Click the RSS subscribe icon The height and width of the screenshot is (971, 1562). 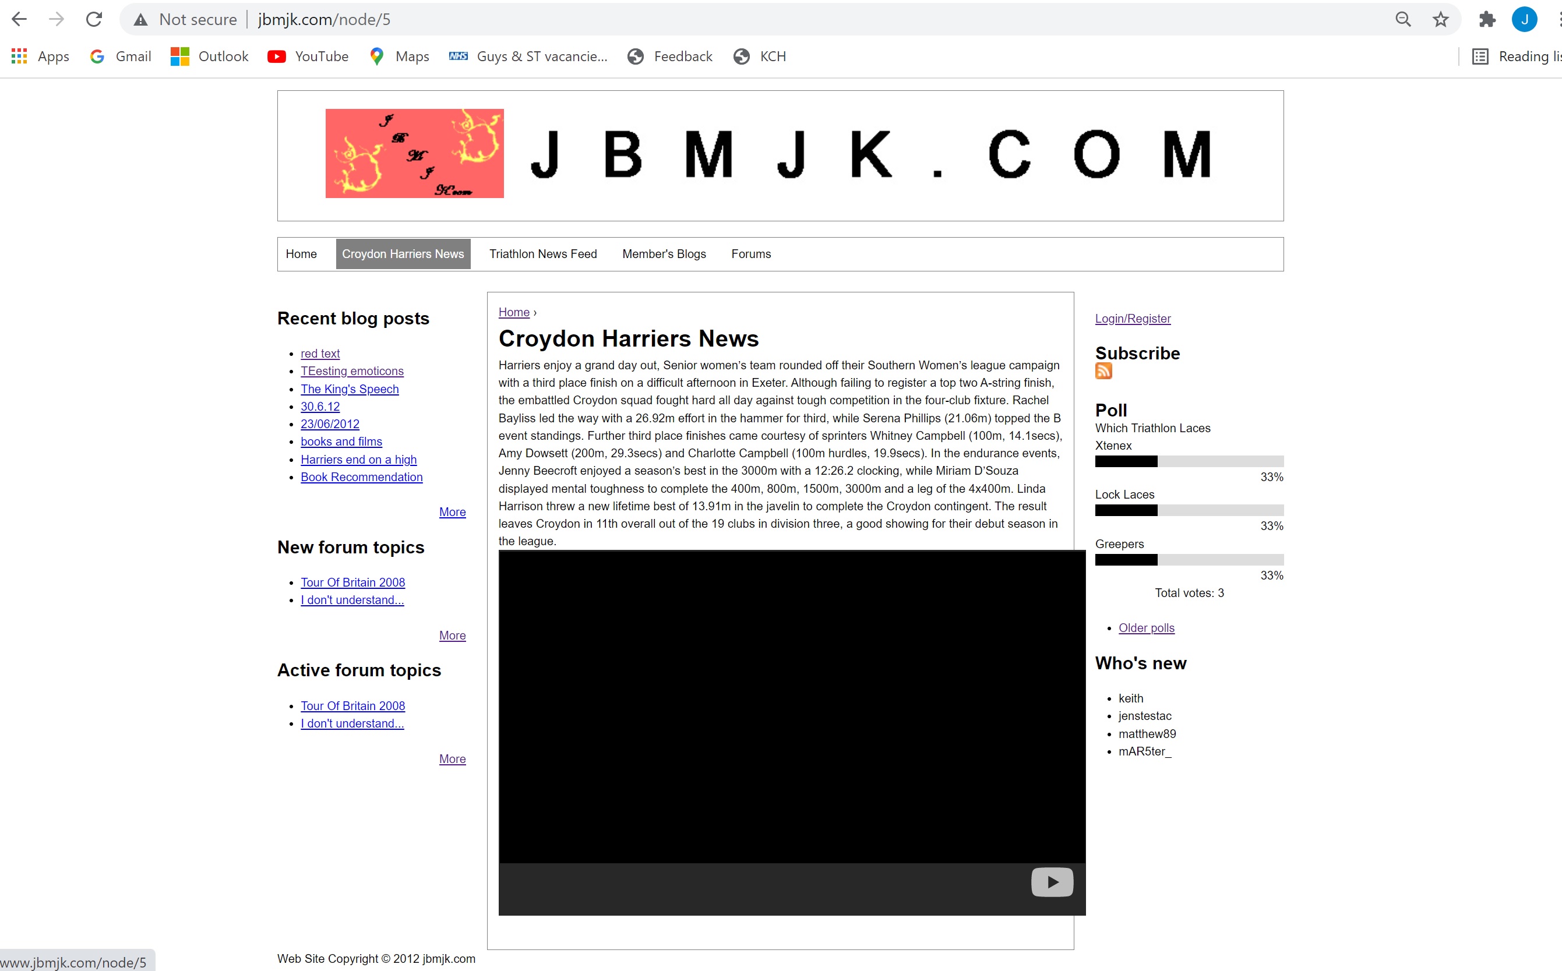(x=1103, y=372)
